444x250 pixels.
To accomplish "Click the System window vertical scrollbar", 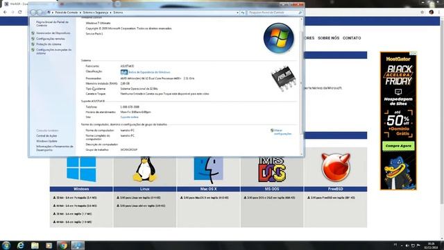I will click(301, 87).
